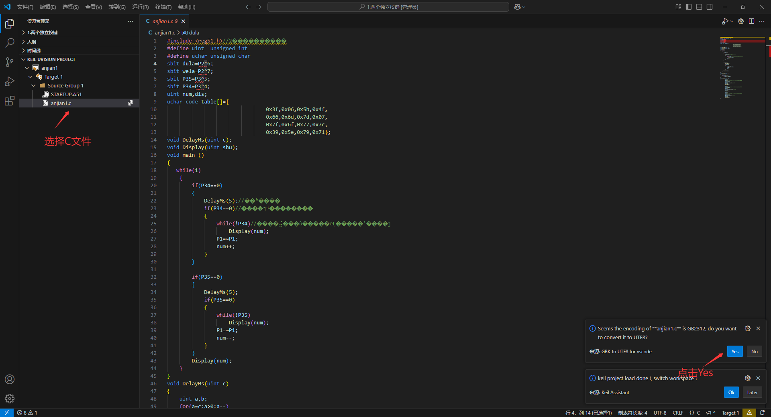Open the 终端(T) menu
This screenshot has width=771, height=417.
coord(163,7)
